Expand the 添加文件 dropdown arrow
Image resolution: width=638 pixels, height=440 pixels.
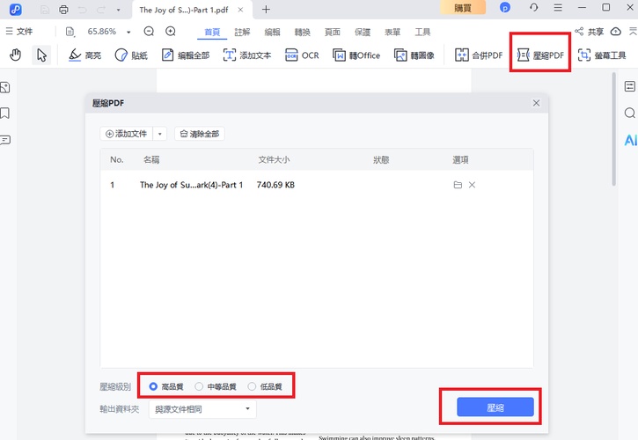pyautogui.click(x=160, y=134)
